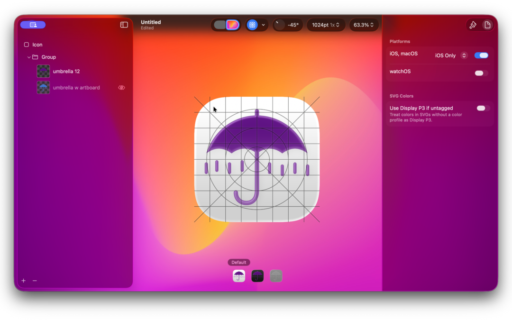
Task: Select the colorful gradient background option
Action: tap(232, 25)
